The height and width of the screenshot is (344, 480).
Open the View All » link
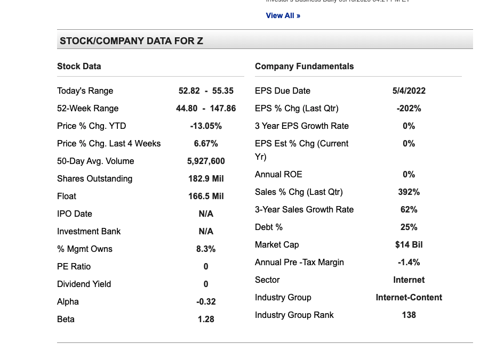pyautogui.click(x=283, y=15)
